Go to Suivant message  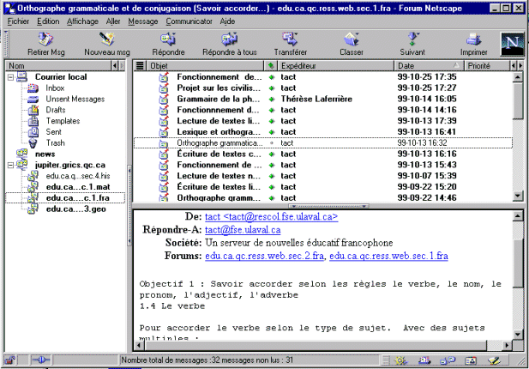412,44
